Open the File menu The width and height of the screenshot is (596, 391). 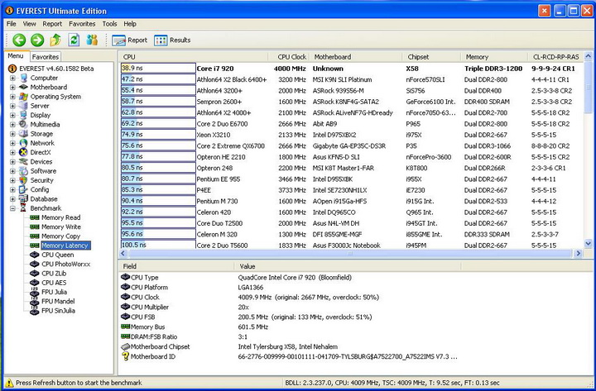tap(12, 24)
